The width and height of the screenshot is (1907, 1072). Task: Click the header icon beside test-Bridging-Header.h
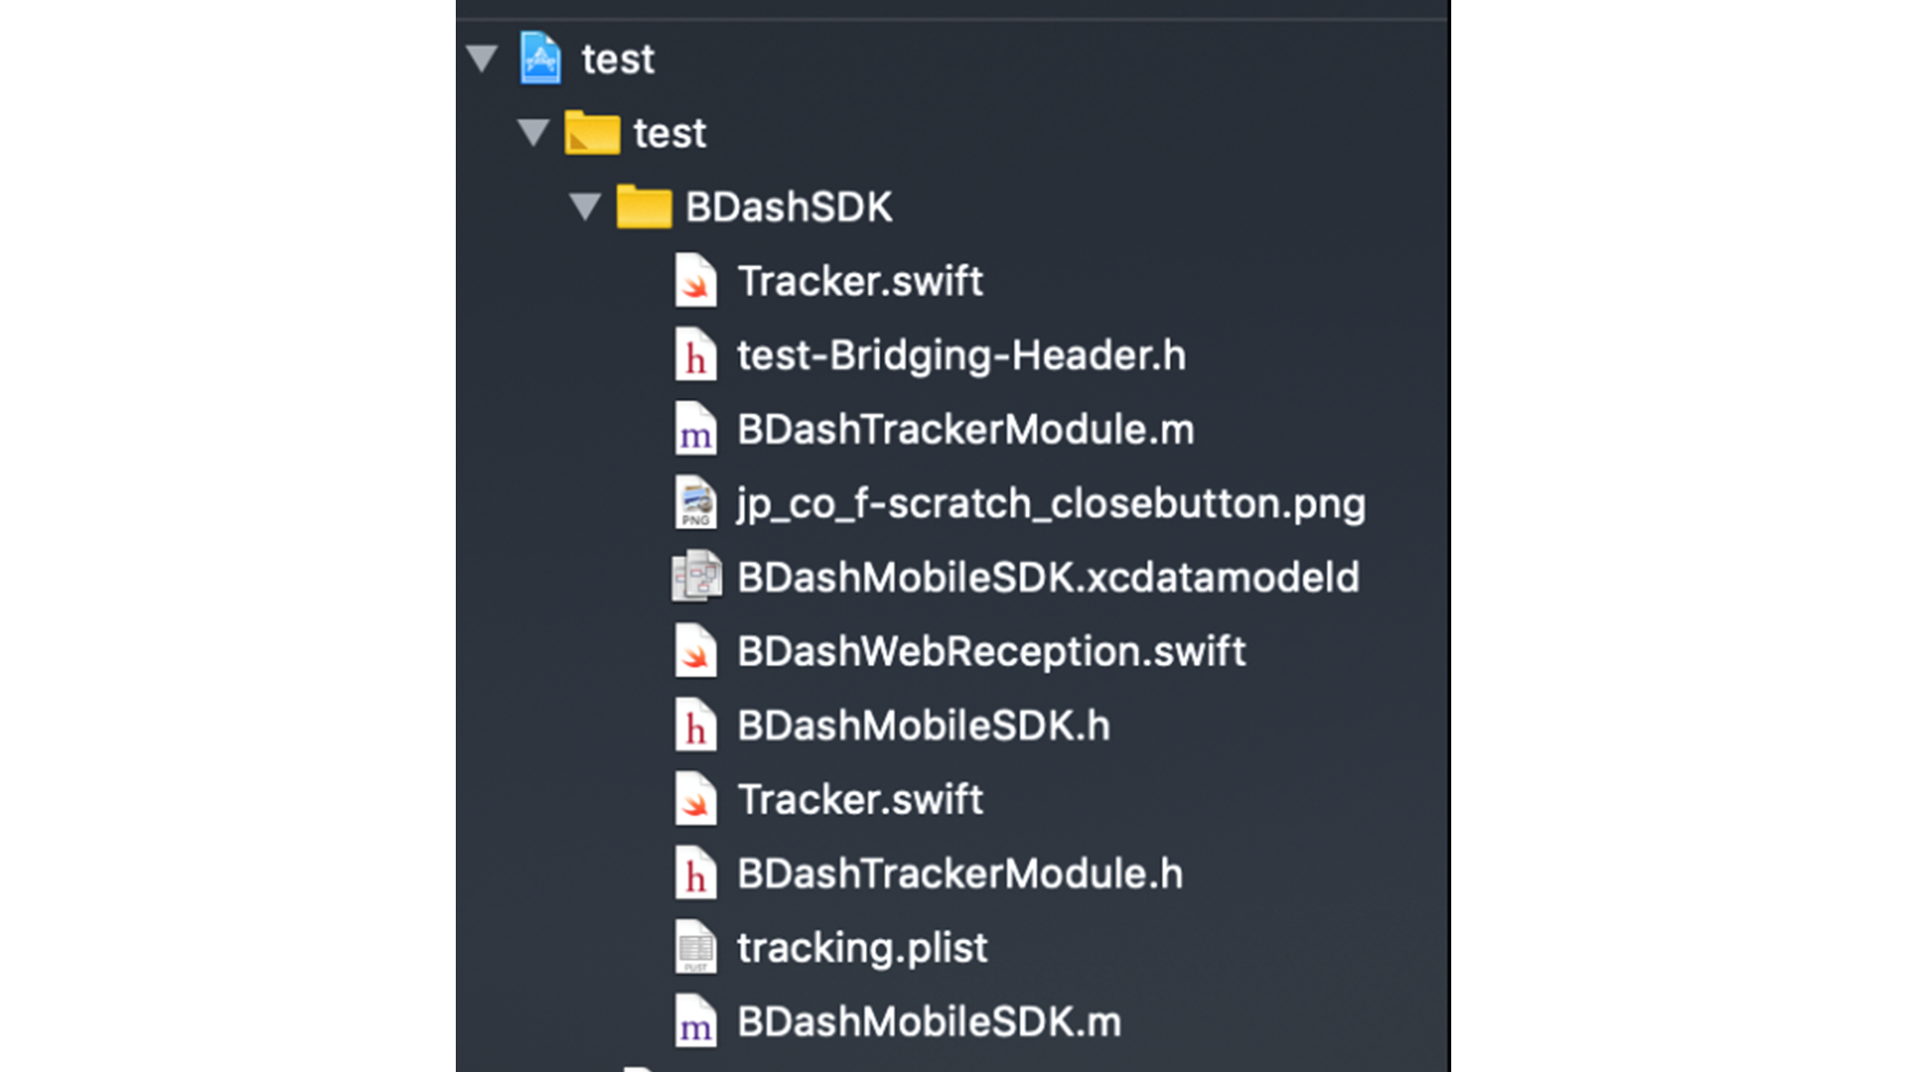pyautogui.click(x=695, y=354)
